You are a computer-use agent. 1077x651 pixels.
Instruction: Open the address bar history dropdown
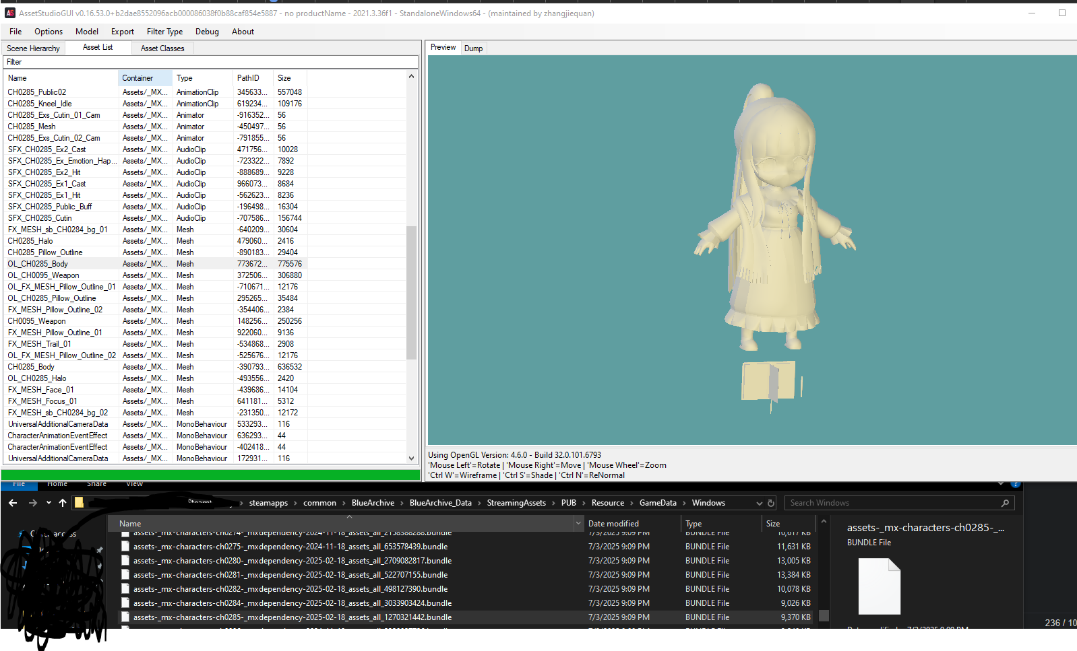[760, 503]
